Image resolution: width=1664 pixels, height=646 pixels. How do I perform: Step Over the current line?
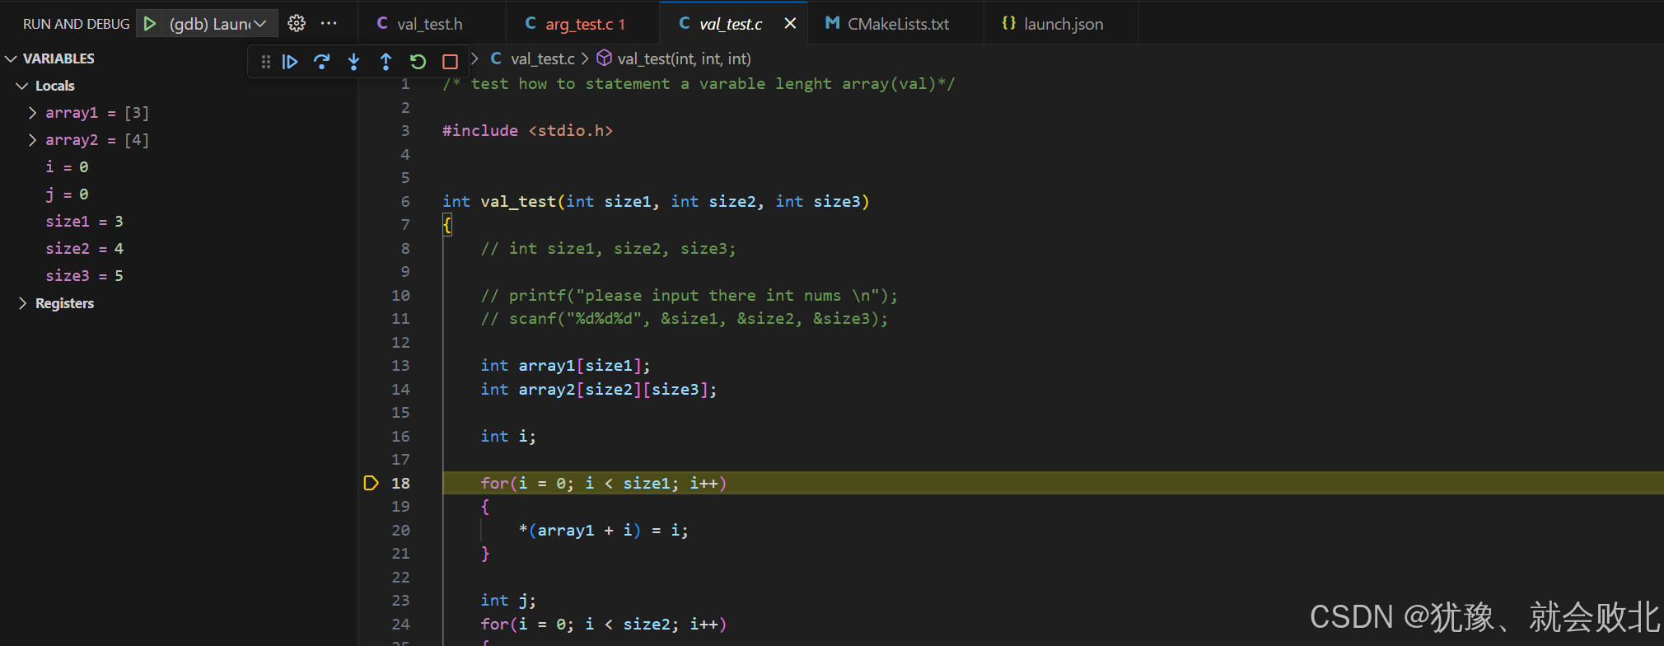322,62
